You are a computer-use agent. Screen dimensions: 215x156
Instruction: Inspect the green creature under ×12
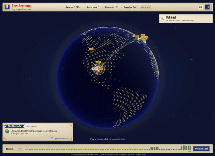click(92, 52)
